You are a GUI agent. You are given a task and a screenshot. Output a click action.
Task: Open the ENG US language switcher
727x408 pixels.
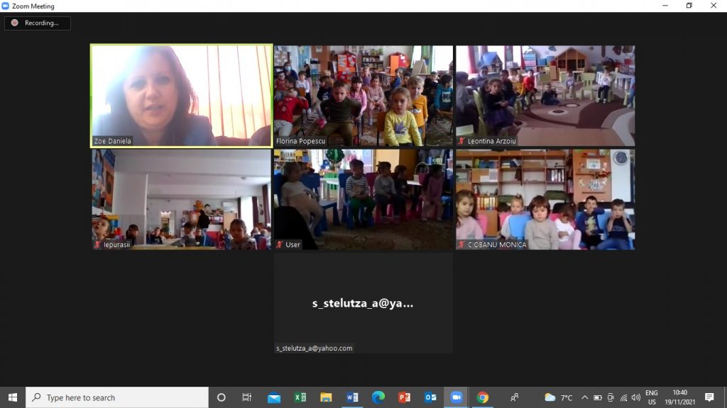651,397
